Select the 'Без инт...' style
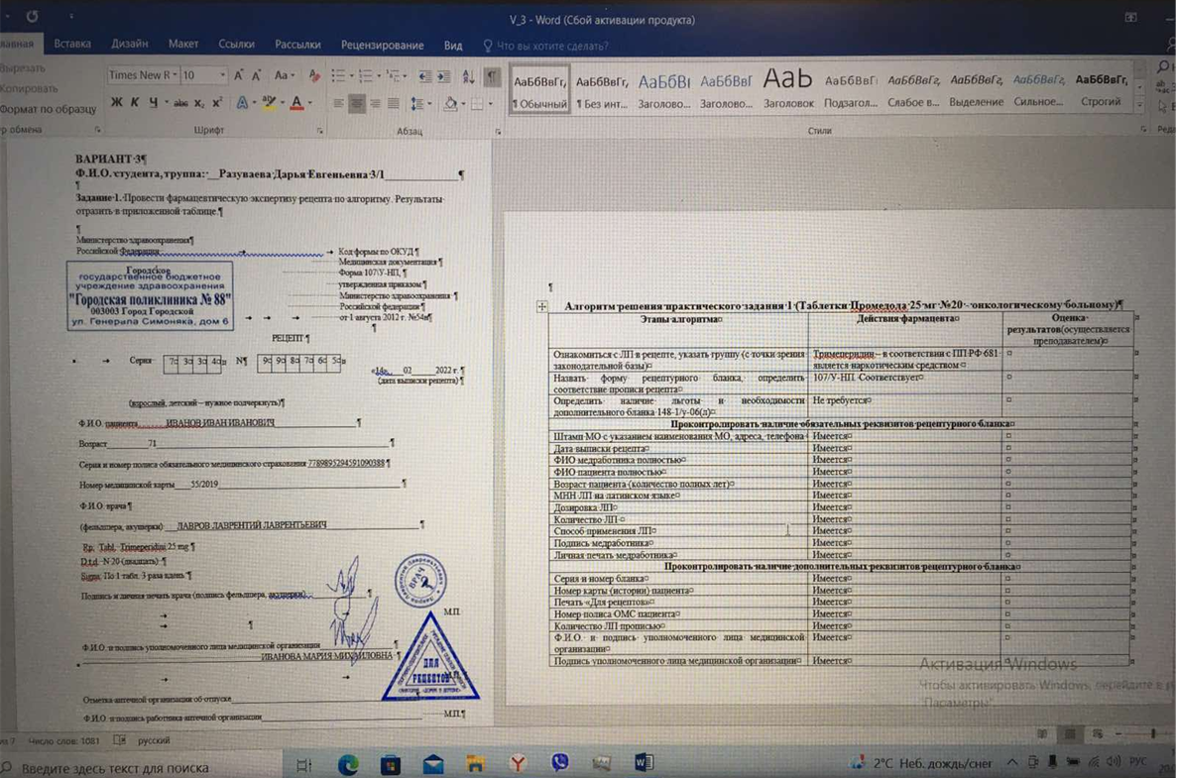The width and height of the screenshot is (1177, 778). pos(601,89)
